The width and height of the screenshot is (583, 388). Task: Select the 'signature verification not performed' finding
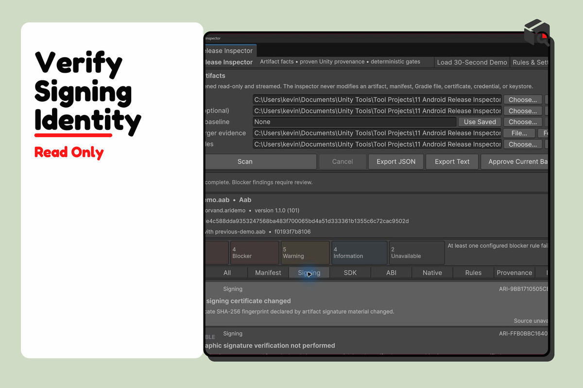377,341
